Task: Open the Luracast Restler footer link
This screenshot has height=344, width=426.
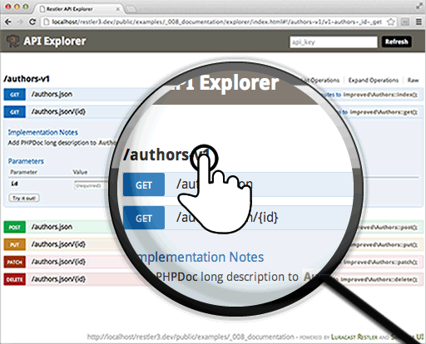Action: click(x=354, y=337)
